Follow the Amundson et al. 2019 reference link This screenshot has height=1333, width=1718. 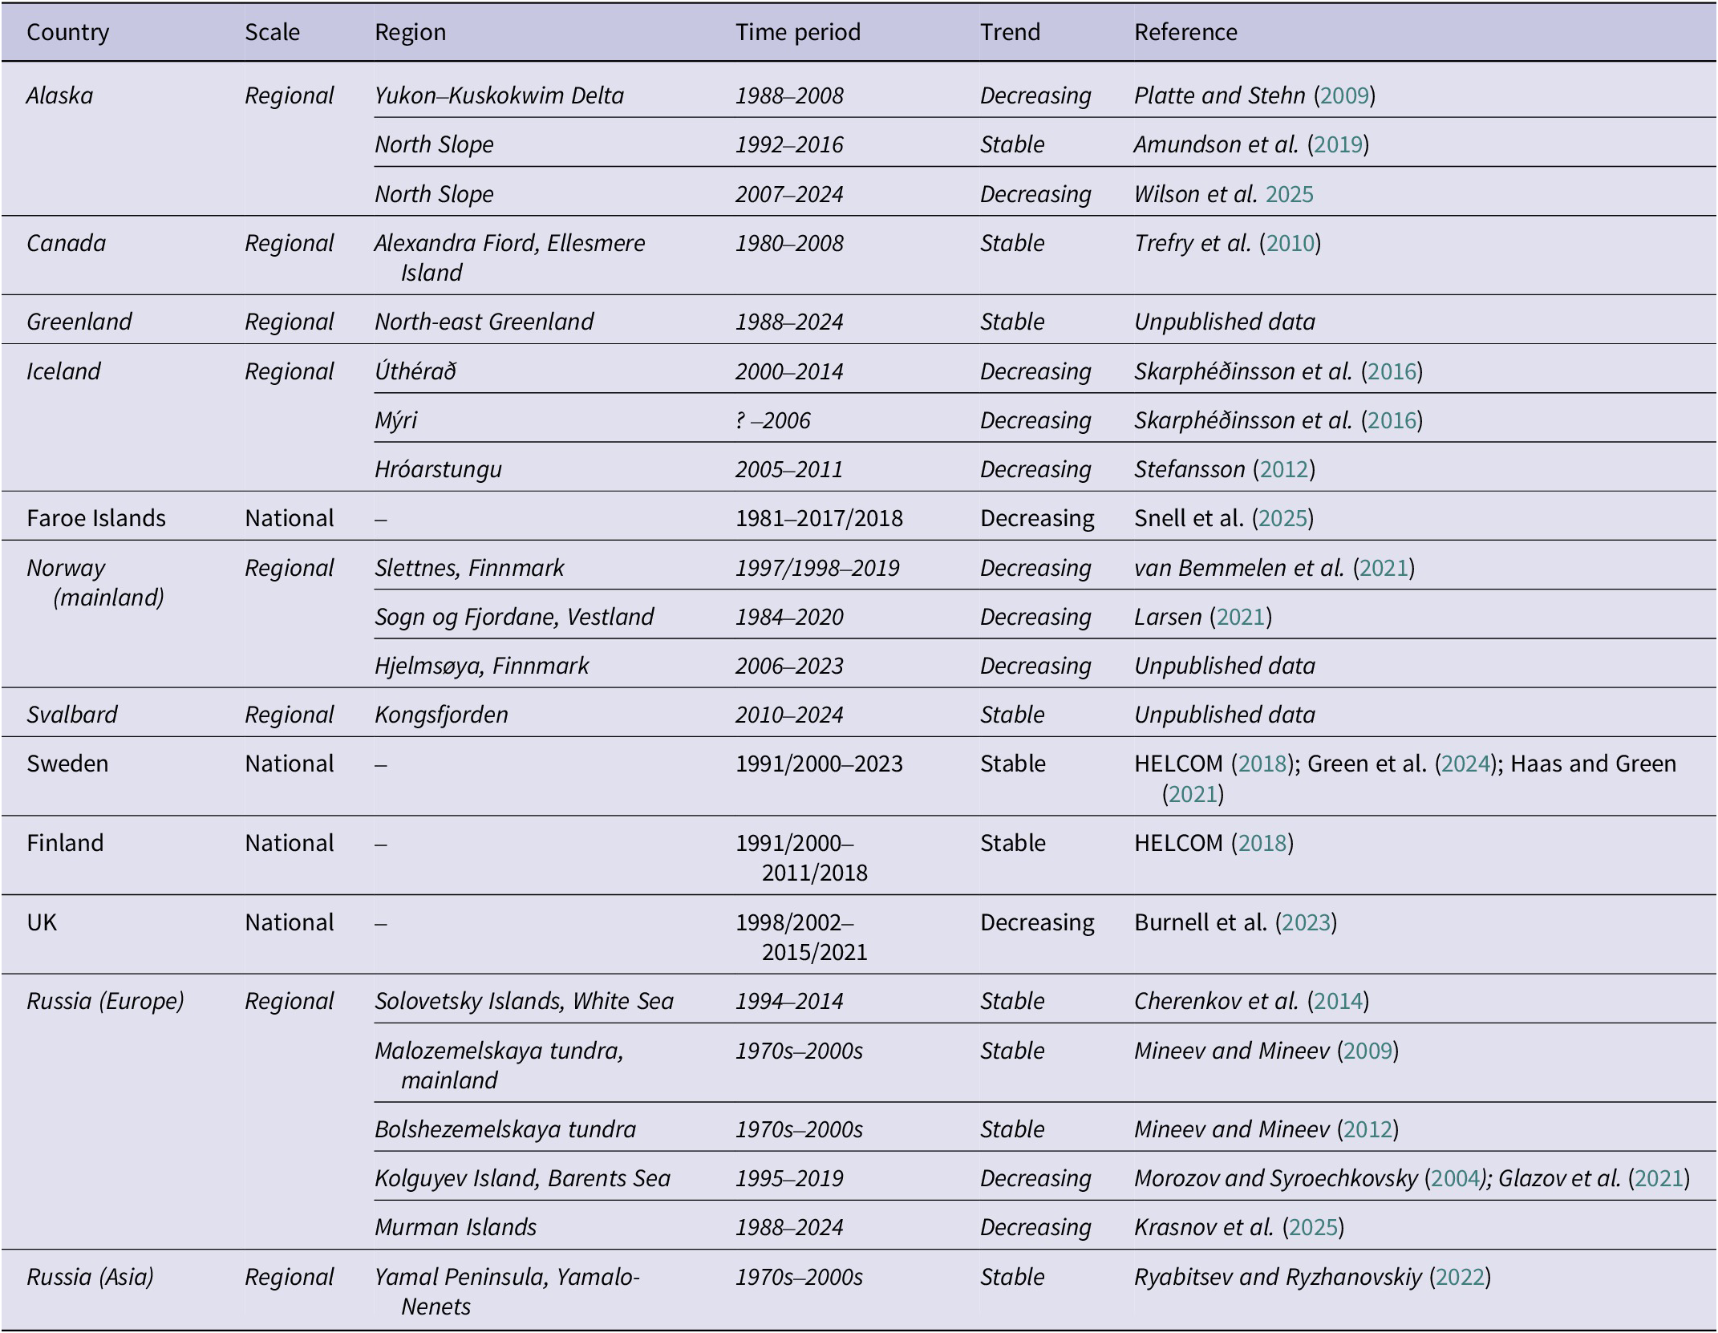pos(1338,144)
